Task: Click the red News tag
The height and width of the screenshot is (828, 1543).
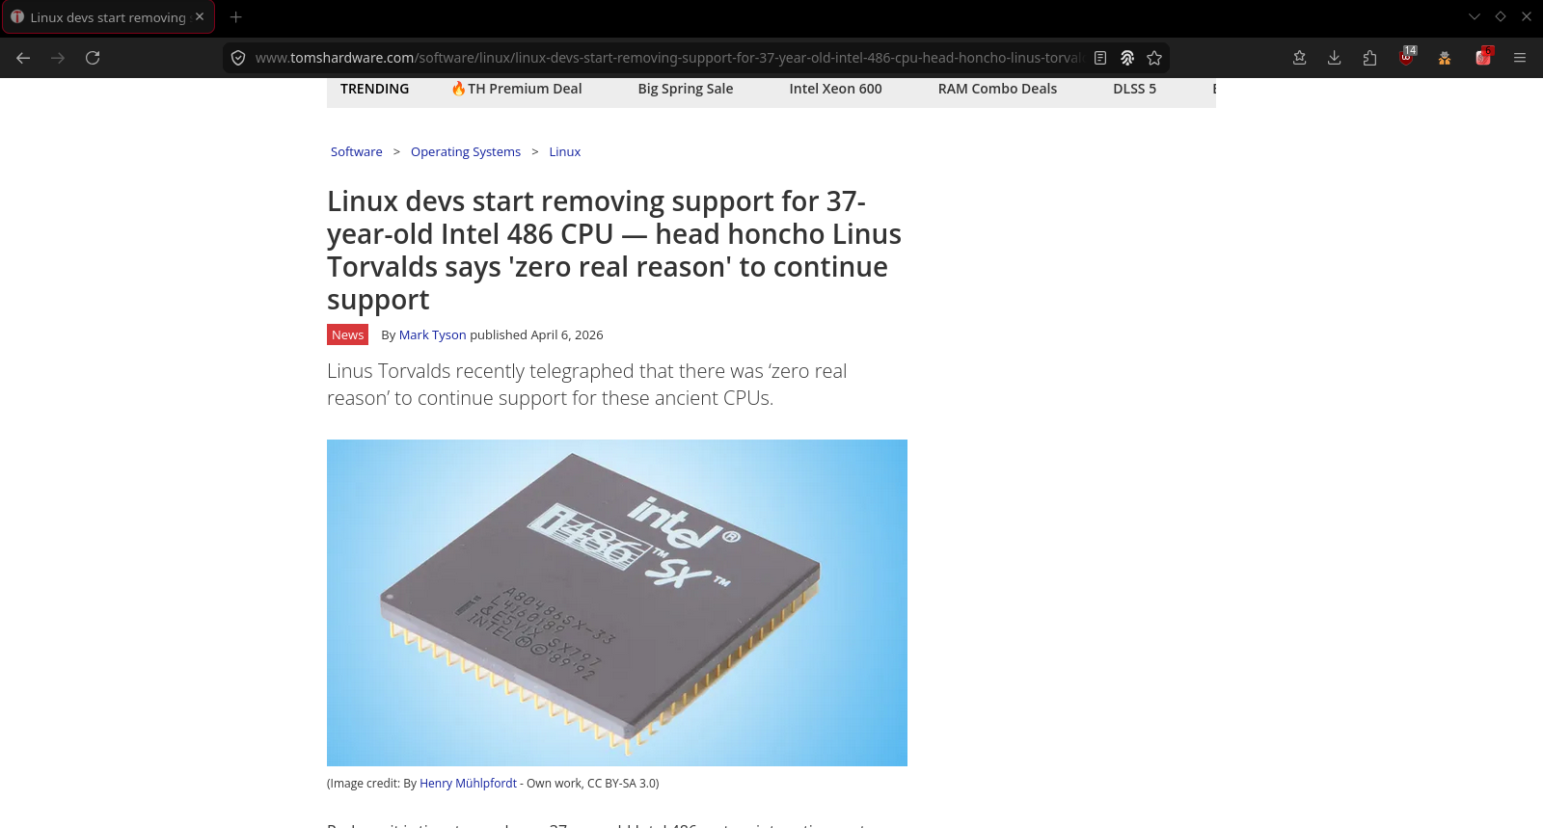Action: pyautogui.click(x=347, y=334)
